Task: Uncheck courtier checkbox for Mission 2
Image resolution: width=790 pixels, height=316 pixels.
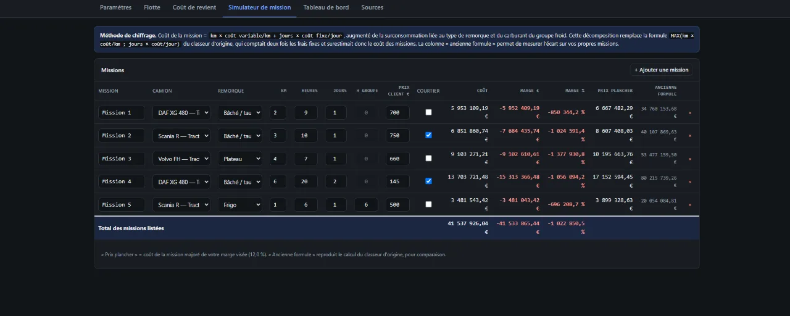Action: 428,135
